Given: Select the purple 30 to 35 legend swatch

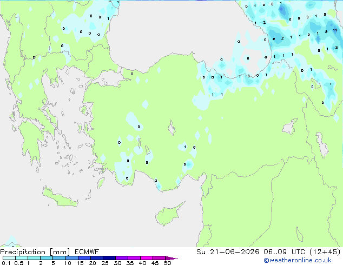Looking at the screenshot, I should coord(122,258).
